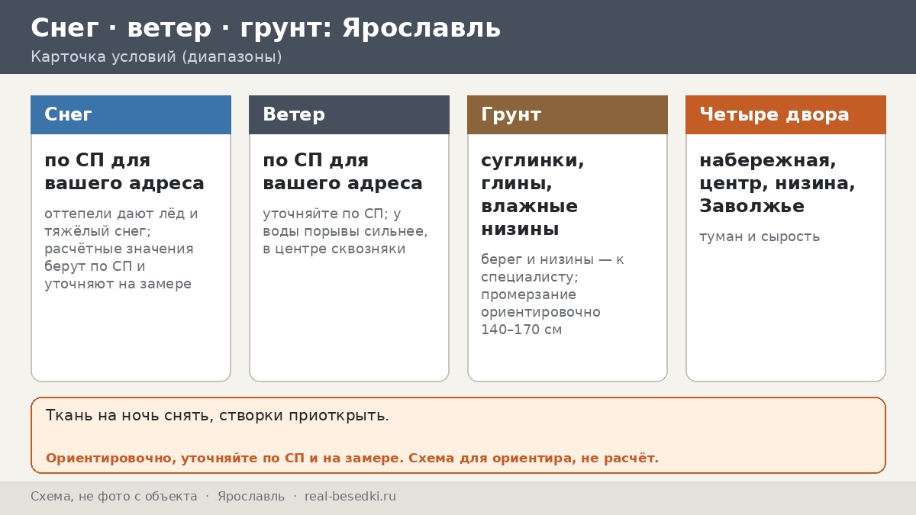916x515 pixels.
Task: Click the subtitle 'Карточка условий (диапазоны)'
Action: tap(156, 57)
